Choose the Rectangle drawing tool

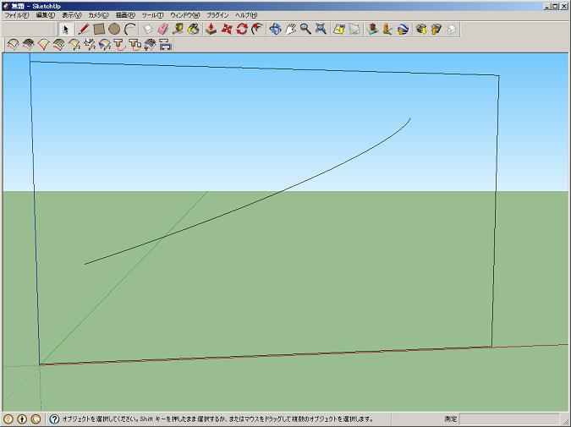pos(98,29)
